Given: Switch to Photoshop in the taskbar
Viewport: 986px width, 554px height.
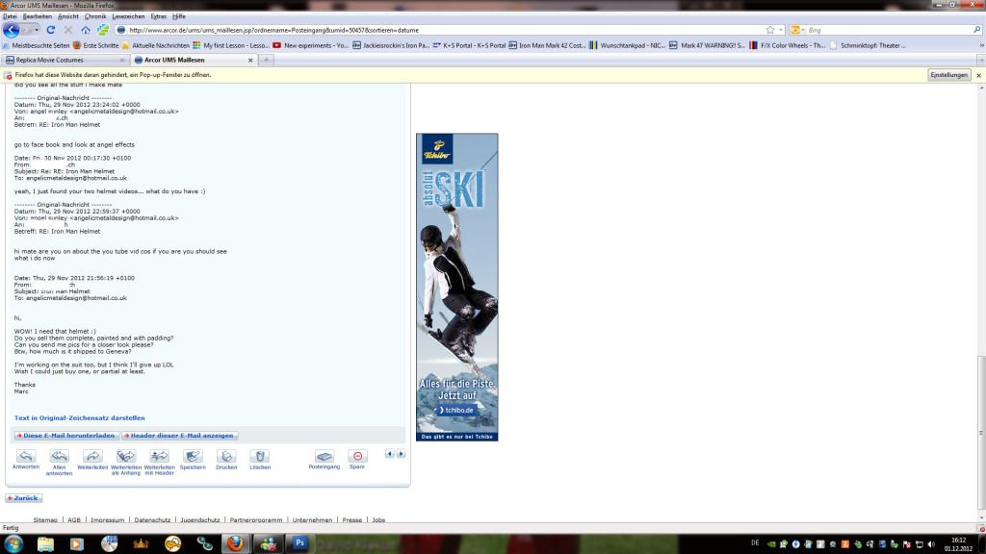Looking at the screenshot, I should 299,543.
